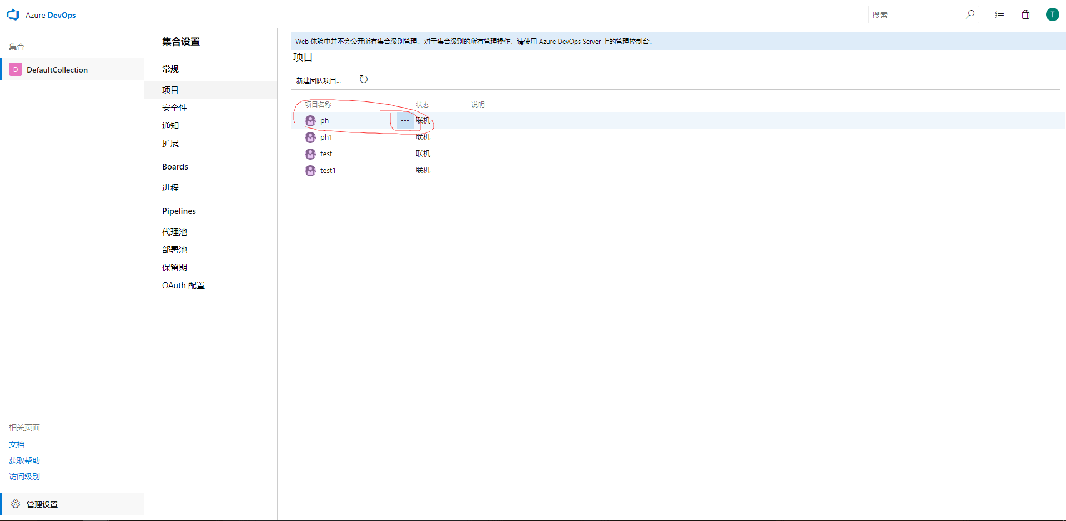
Task: Click the Azure DevOps logo icon
Action: tap(13, 15)
